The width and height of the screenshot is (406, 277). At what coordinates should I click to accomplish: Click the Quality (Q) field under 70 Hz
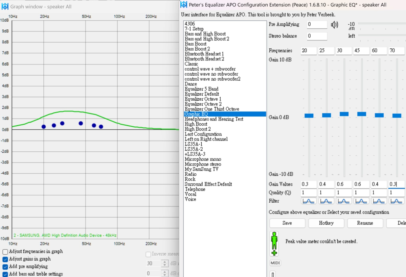tap(397, 193)
